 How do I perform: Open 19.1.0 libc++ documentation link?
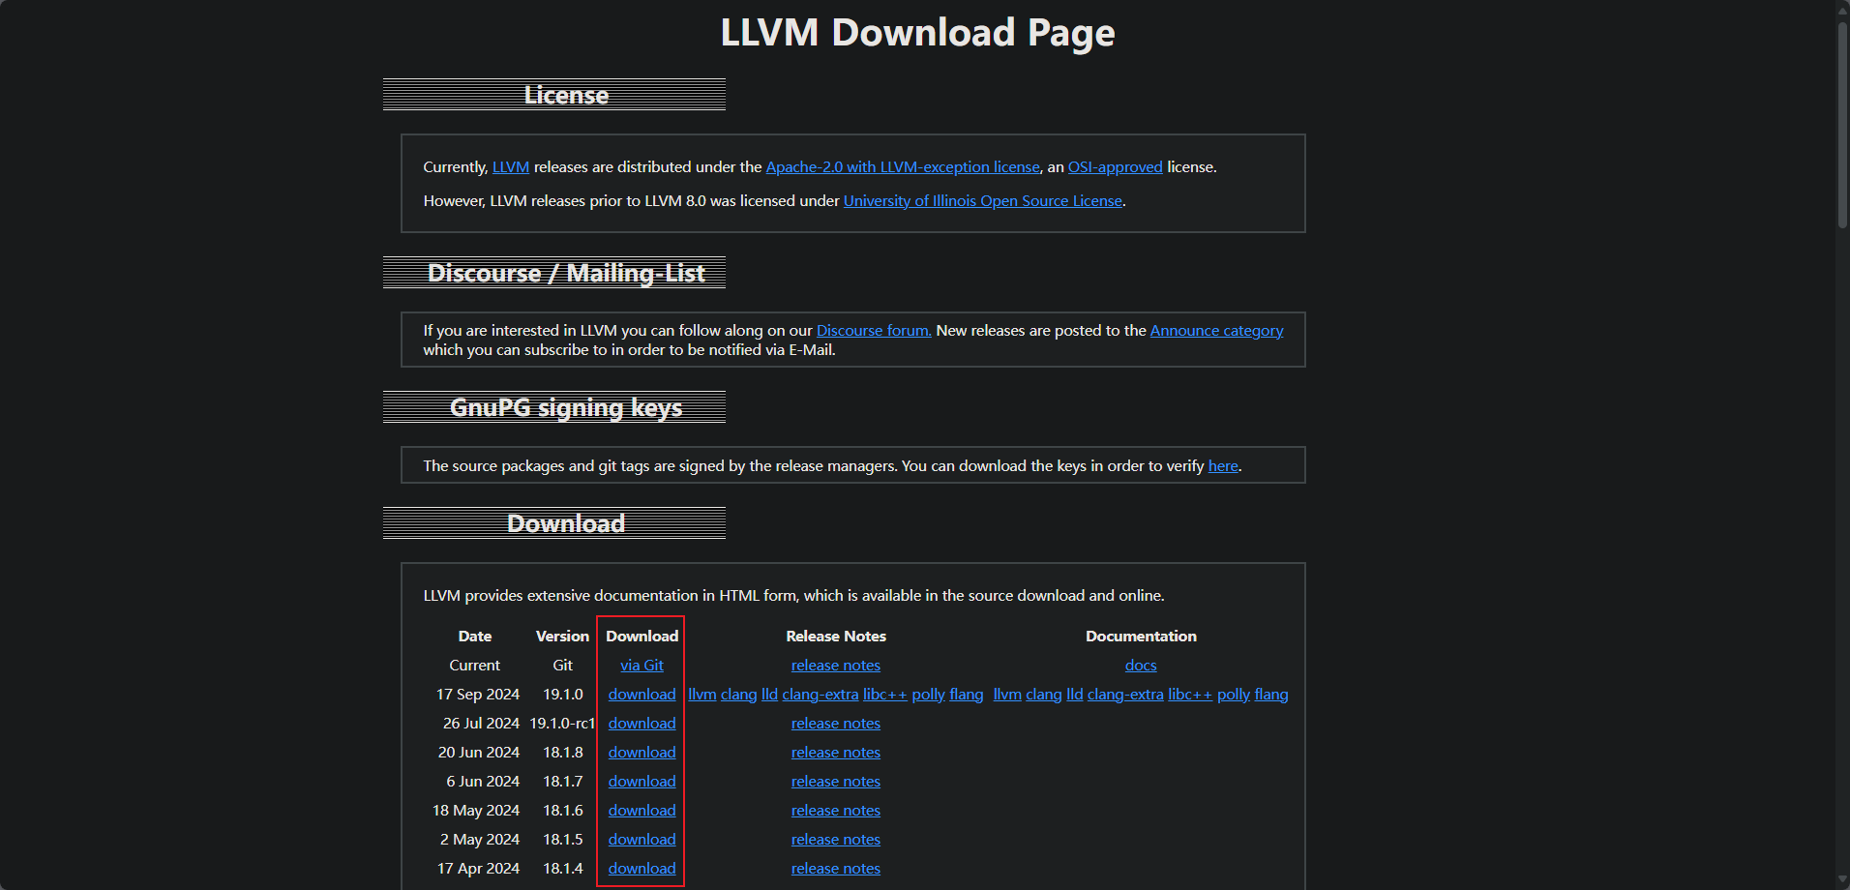[1190, 695]
